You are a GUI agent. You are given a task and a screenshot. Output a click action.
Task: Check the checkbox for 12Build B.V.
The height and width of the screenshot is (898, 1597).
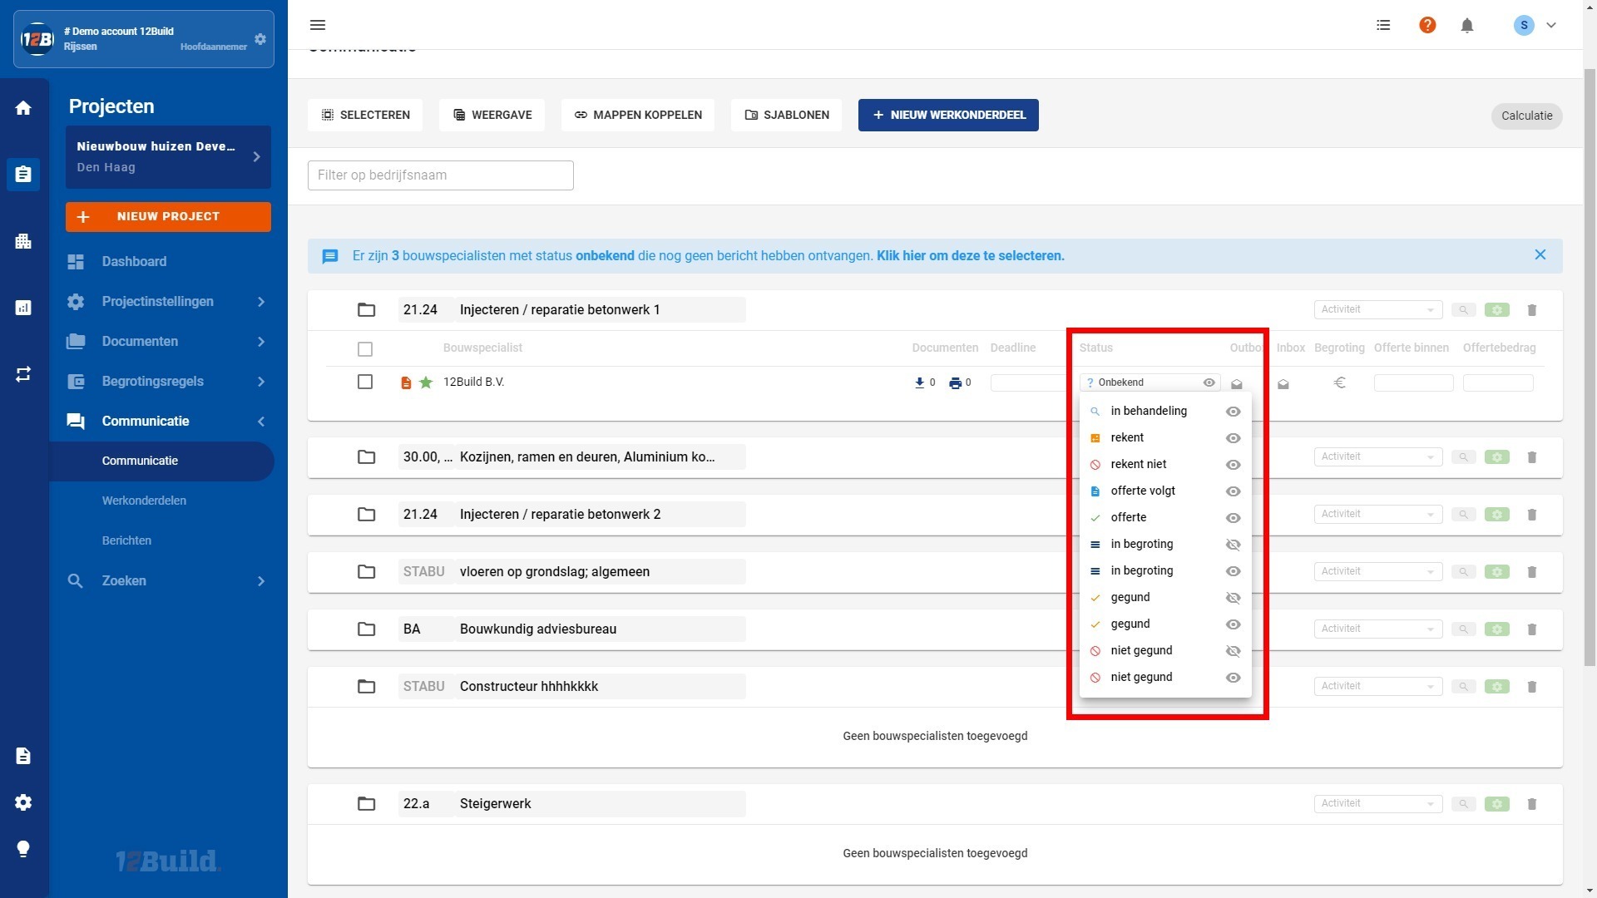click(x=365, y=382)
